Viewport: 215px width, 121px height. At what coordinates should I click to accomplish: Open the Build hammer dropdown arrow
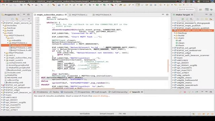(x=32, y=5)
